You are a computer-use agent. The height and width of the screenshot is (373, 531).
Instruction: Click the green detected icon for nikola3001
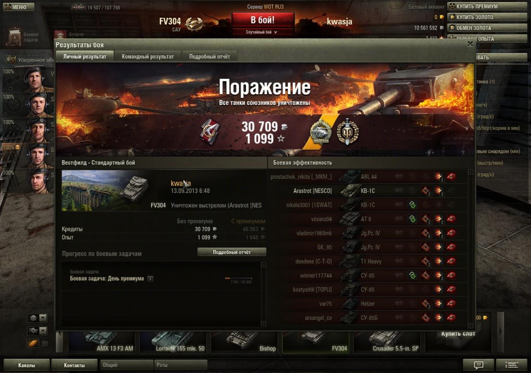412,205
